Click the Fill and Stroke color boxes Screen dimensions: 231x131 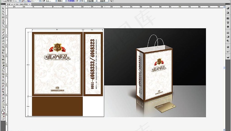pyautogui.click(x=3, y=113)
